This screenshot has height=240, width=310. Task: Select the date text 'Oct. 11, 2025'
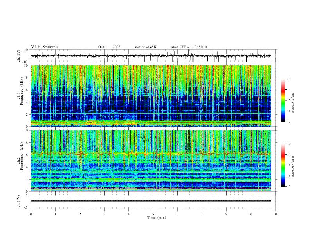click(109, 47)
